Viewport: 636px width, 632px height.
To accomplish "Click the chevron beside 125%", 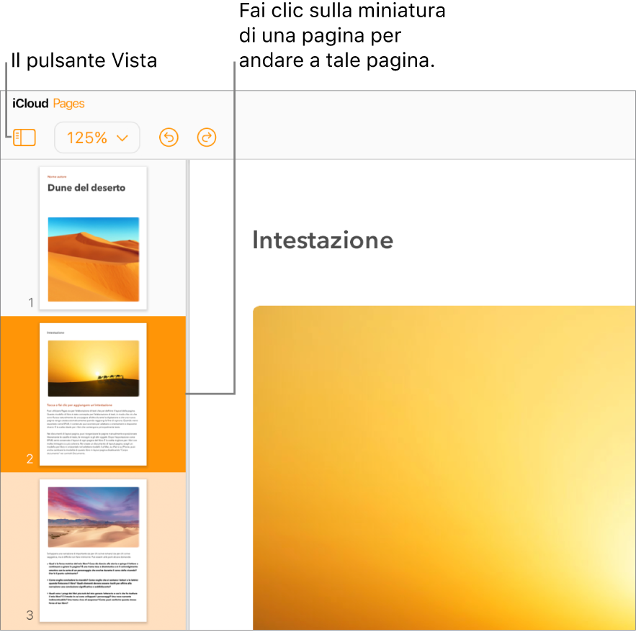I will tap(122, 138).
